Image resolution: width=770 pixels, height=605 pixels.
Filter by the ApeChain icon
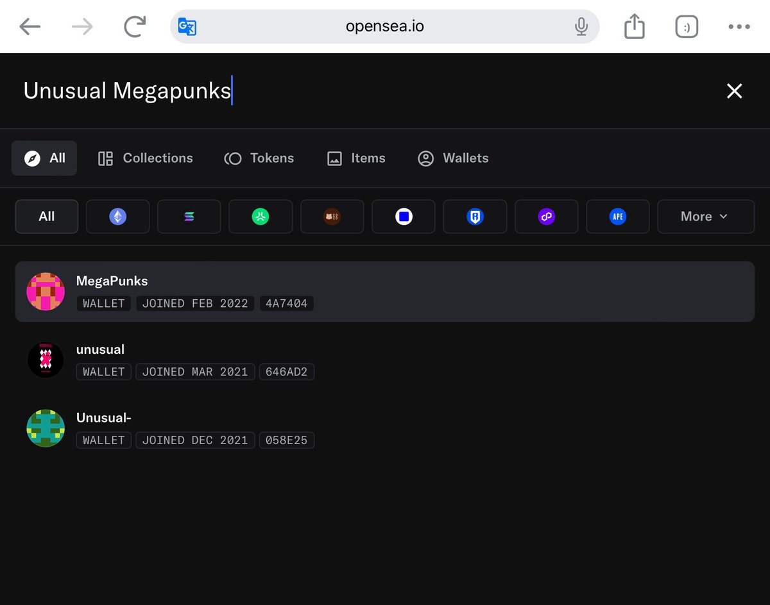point(618,217)
